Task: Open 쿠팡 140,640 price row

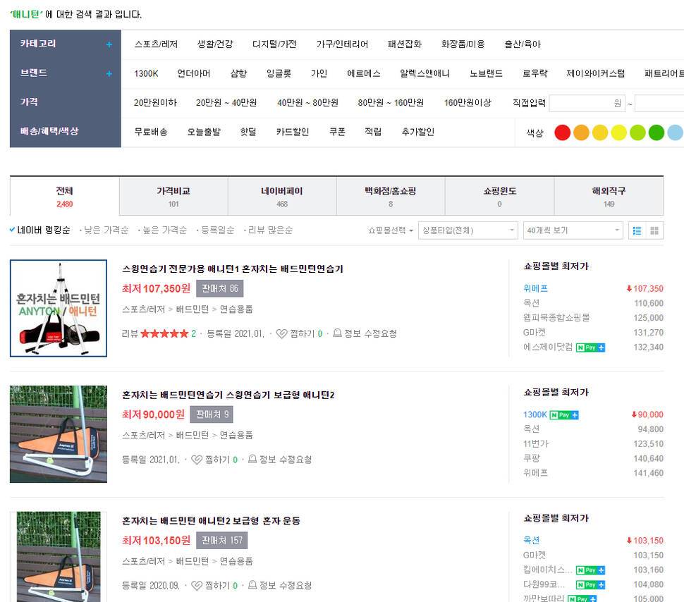Action: (x=593, y=458)
